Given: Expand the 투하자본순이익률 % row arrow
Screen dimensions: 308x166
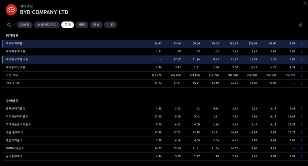Looking at the screenshot, I should [x=302, y=125].
